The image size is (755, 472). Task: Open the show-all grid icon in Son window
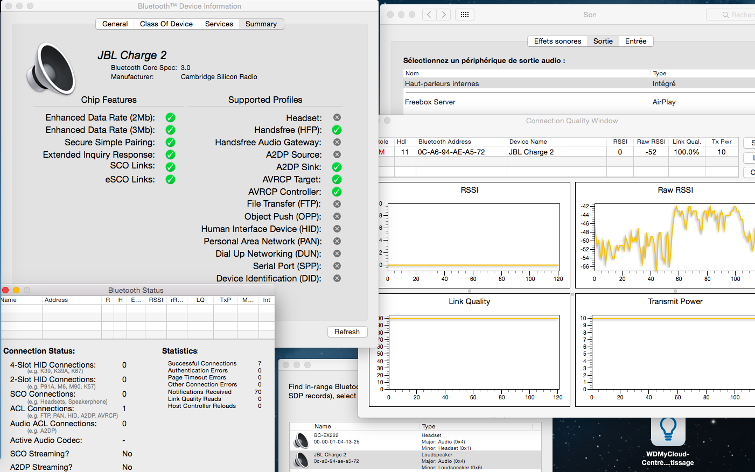click(x=465, y=15)
